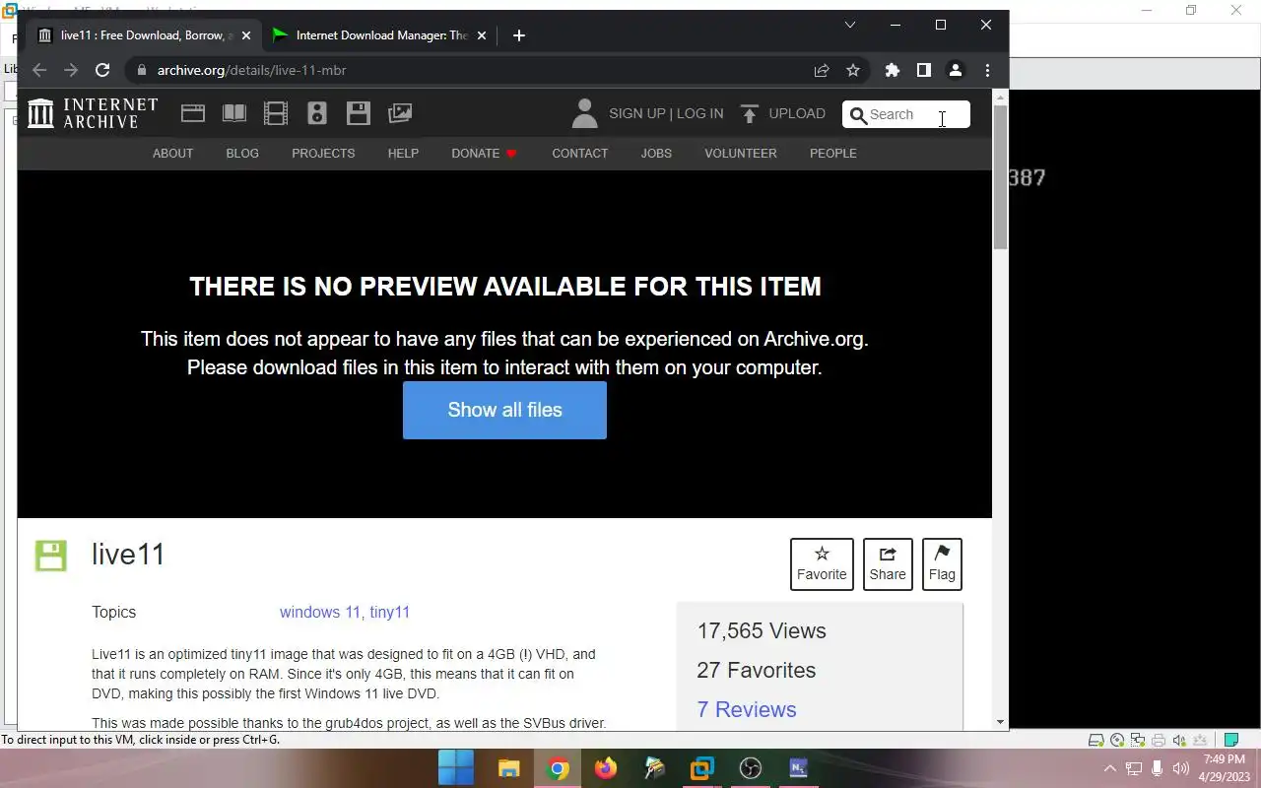The image size is (1261, 788).
Task: Open the tab search chevron in Chrome
Action: (850, 25)
